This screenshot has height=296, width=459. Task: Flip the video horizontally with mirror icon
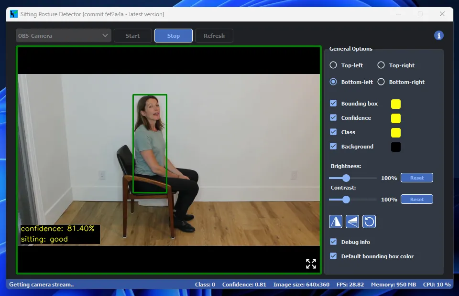pyautogui.click(x=336, y=222)
